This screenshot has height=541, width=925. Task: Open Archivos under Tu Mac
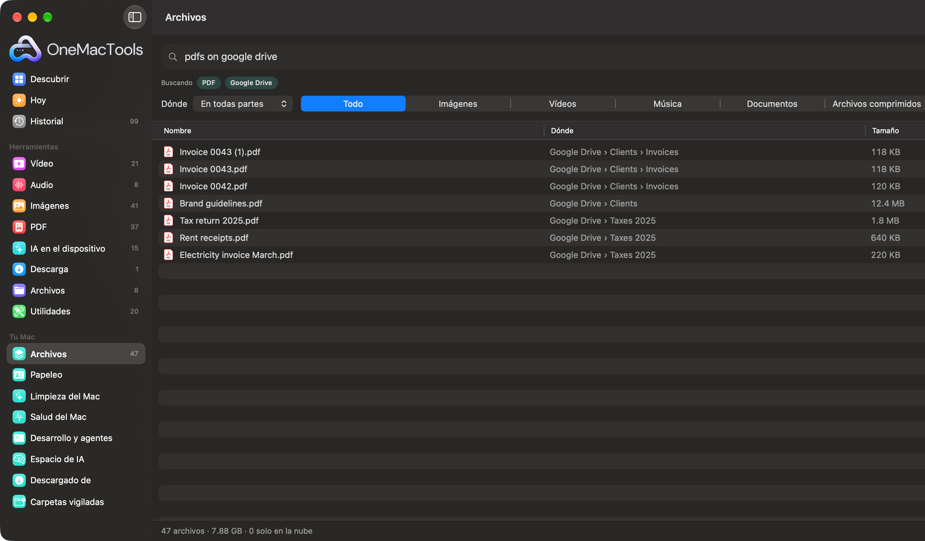pos(76,354)
